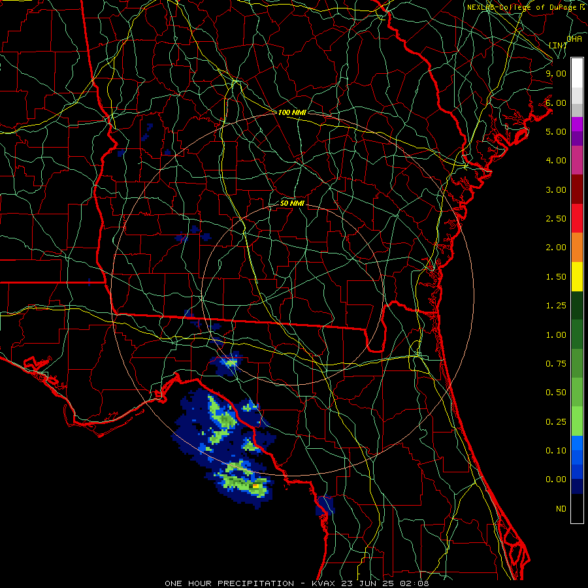Click the yellow-red peak rainfall pixel offshore
The image size is (588, 588).
tap(255, 486)
